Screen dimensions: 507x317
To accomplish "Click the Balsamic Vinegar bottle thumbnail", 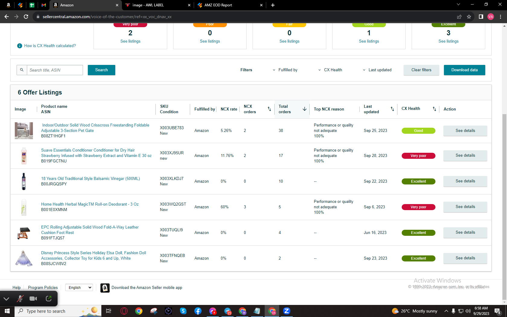I will (x=24, y=181).
